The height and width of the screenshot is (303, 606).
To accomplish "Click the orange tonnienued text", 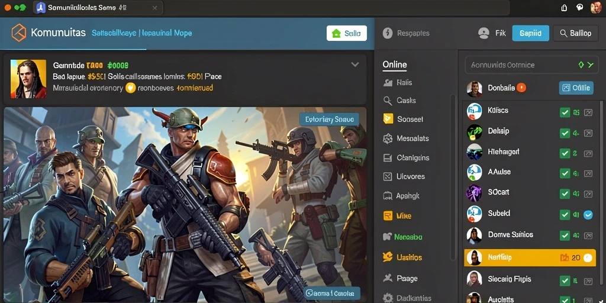I will pos(195,88).
